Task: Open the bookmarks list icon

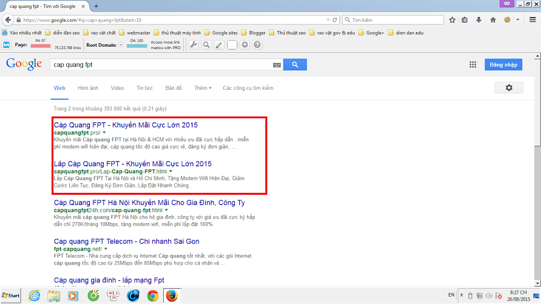Action: pos(464,20)
